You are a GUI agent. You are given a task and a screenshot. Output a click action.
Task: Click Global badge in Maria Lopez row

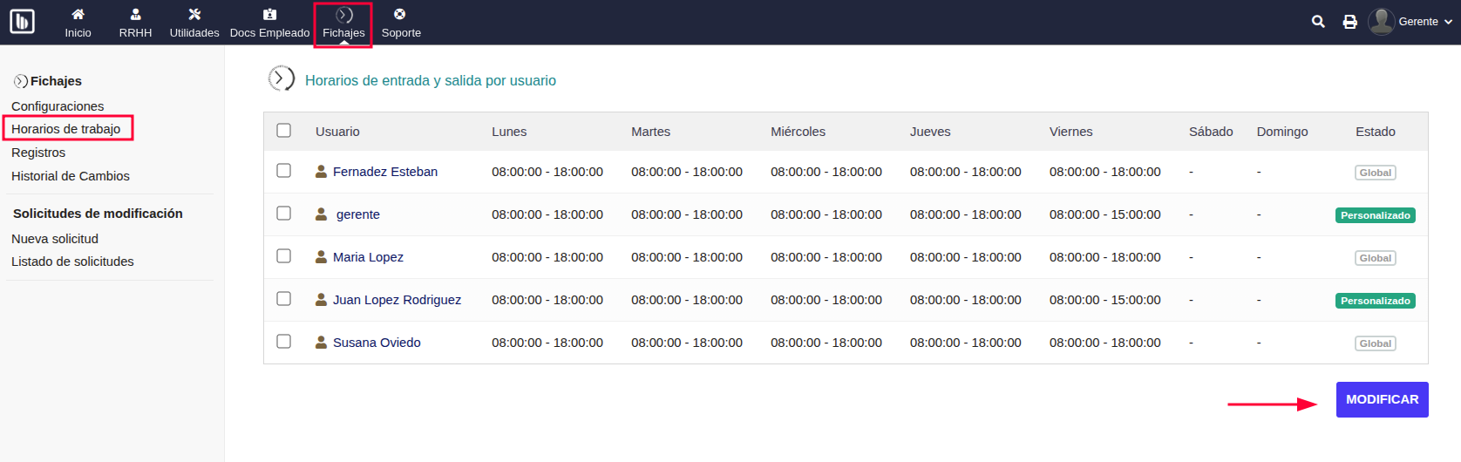1375,258
